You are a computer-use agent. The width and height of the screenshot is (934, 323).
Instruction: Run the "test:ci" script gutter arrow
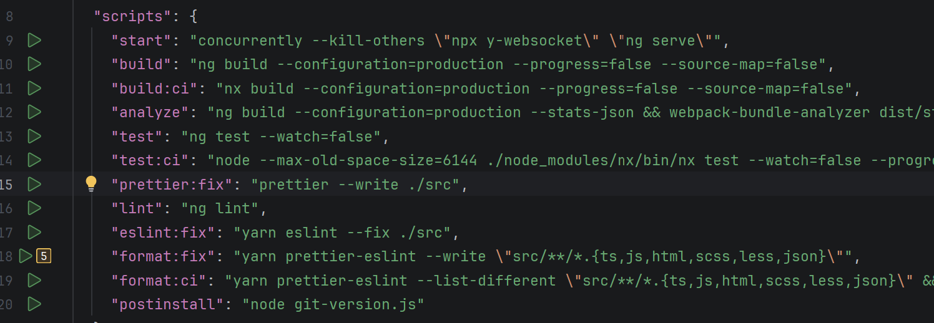tap(34, 160)
